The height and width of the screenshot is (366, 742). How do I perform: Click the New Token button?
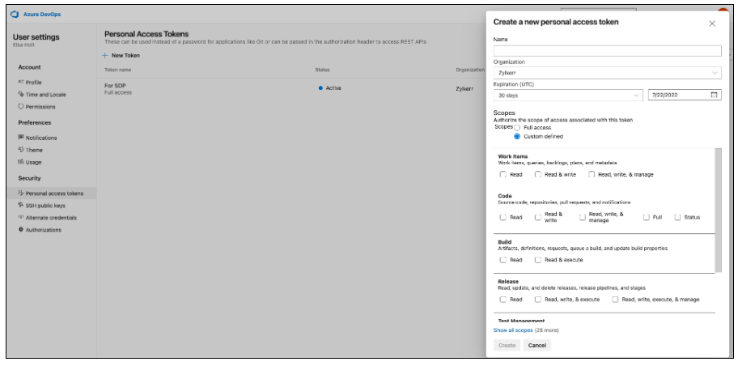[121, 55]
